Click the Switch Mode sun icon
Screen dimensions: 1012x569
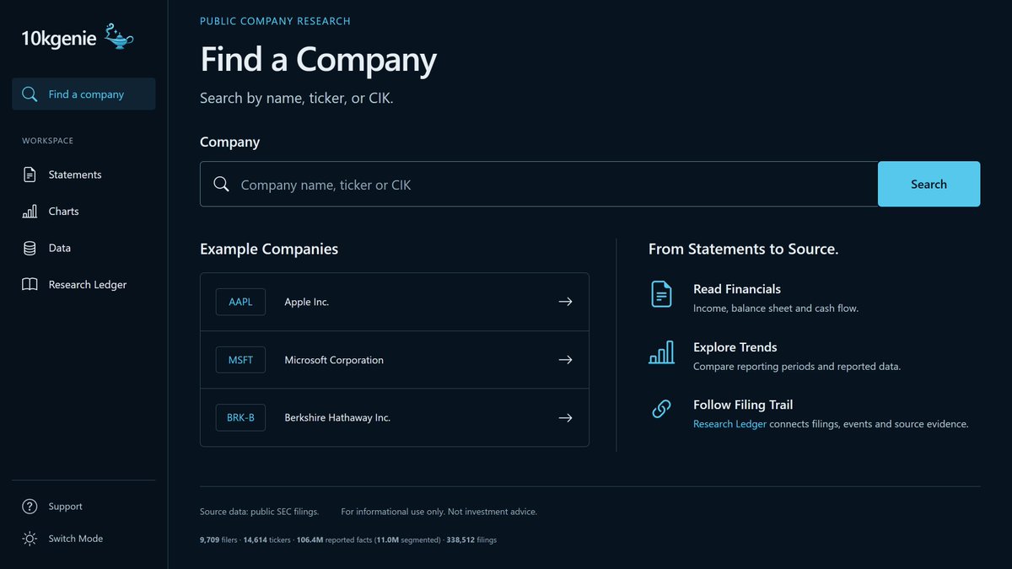[x=30, y=539]
